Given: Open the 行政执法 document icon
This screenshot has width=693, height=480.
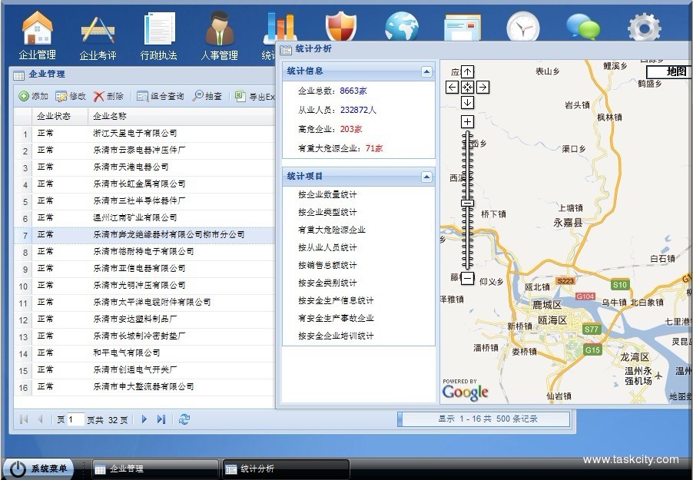Looking at the screenshot, I should (x=158, y=29).
